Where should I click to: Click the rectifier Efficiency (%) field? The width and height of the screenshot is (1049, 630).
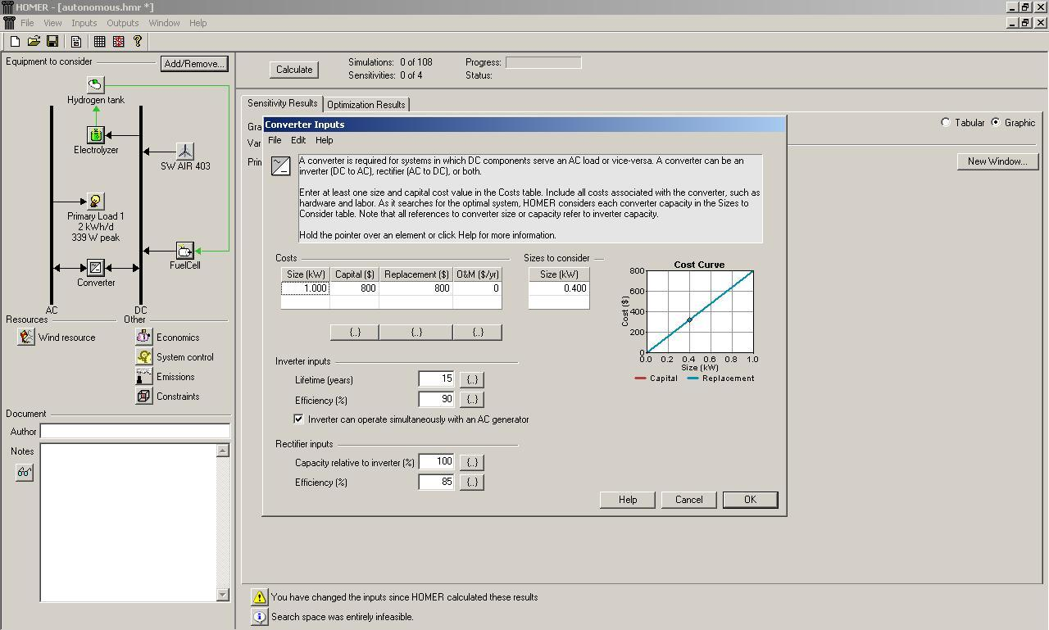(x=436, y=482)
